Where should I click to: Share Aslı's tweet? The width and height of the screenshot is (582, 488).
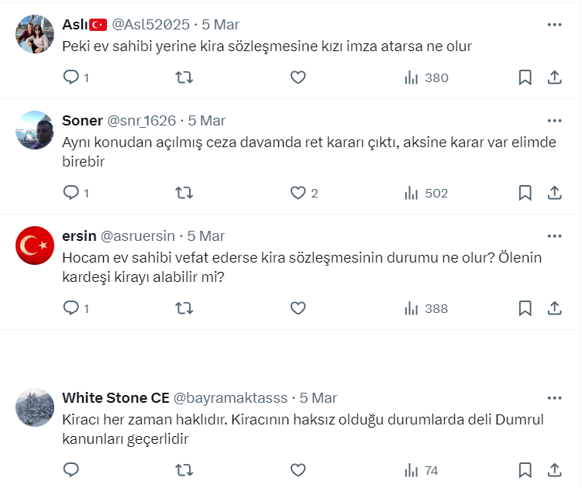(x=555, y=77)
